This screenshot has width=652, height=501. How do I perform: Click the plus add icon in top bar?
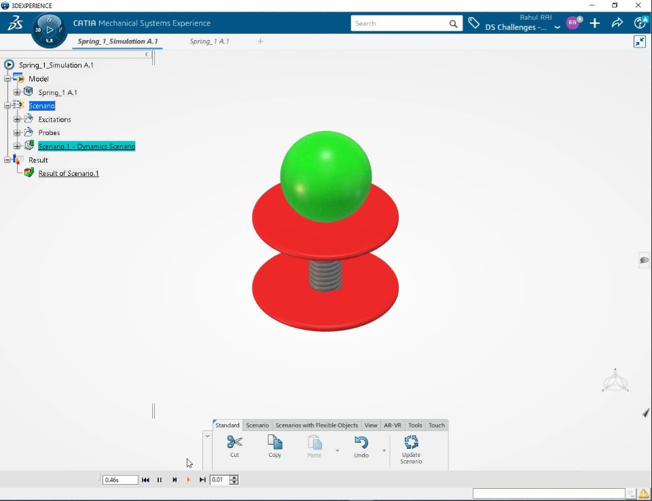pos(595,23)
